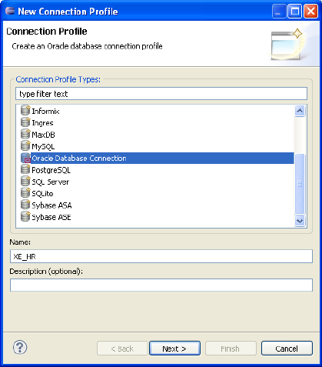The height and width of the screenshot is (367, 322).
Task: Select the Sybase ASA profile type
Action: coord(51,205)
